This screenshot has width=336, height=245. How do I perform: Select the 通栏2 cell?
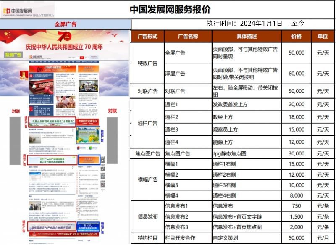(x=188, y=117)
